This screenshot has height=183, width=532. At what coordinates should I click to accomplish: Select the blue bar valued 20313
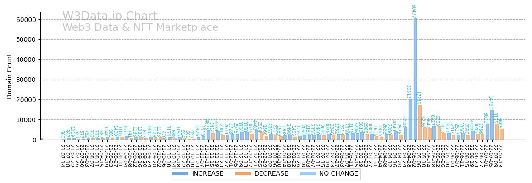click(410, 119)
